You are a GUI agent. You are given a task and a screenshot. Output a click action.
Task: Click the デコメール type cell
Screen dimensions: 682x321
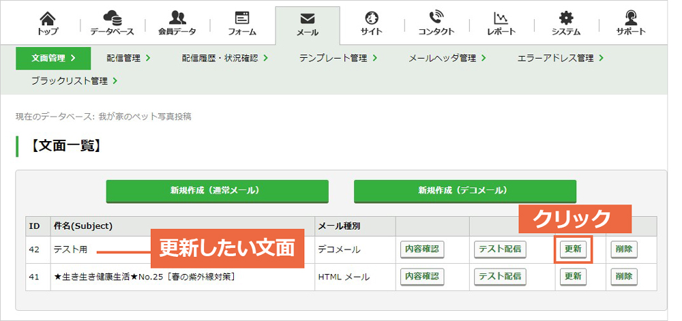click(355, 249)
